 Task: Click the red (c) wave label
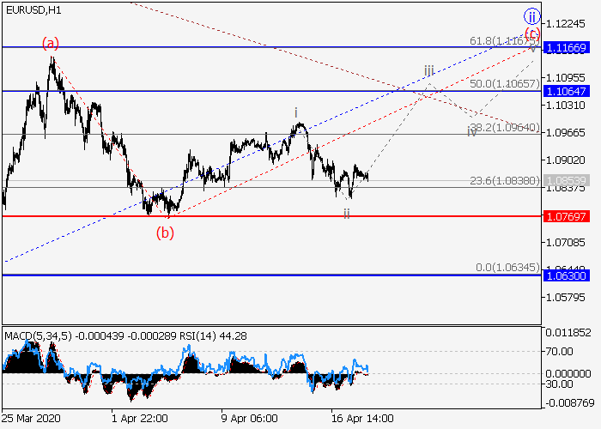(x=532, y=35)
